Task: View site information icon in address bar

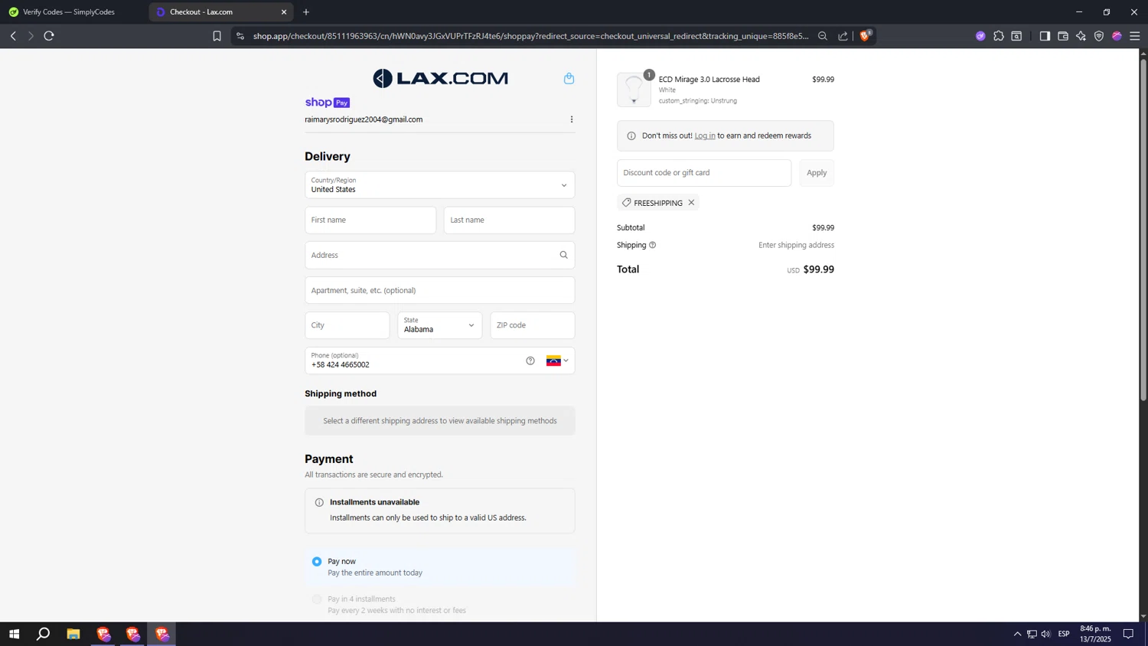Action: (240, 36)
